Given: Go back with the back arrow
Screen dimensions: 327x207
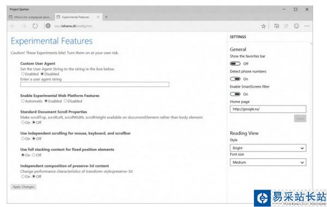Looking at the screenshot, I should pyautogui.click(x=13, y=26).
